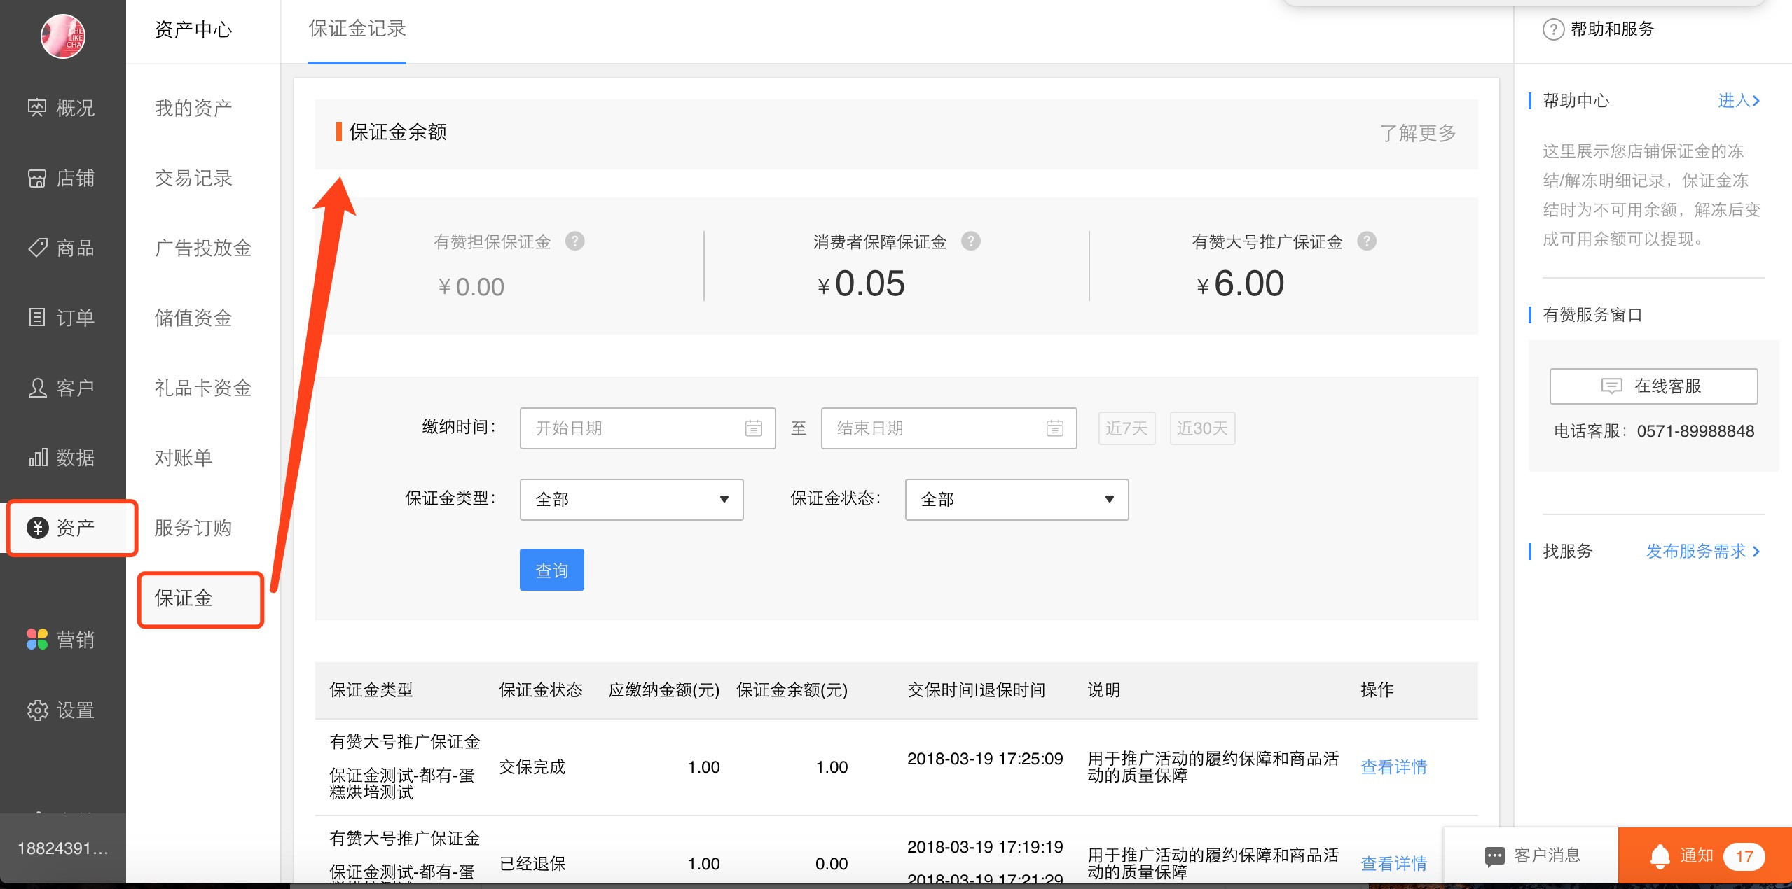The image size is (1792, 889).
Task: Open 对账单 menu item
Action: [184, 458]
